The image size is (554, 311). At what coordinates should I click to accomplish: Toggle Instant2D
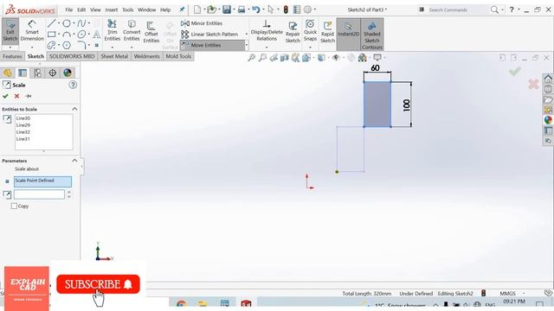348,34
